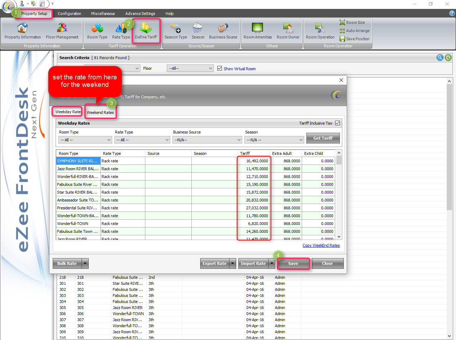Open Business Source setup
Viewport: 456px width, 340px height.
click(223, 31)
